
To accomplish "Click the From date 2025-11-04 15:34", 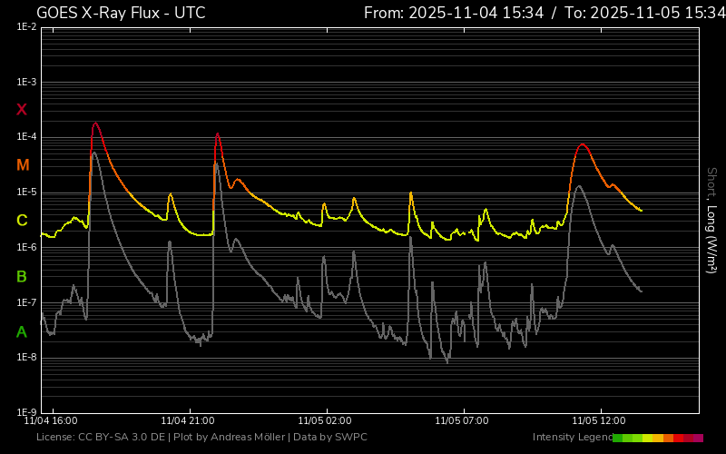I will 454,13.
